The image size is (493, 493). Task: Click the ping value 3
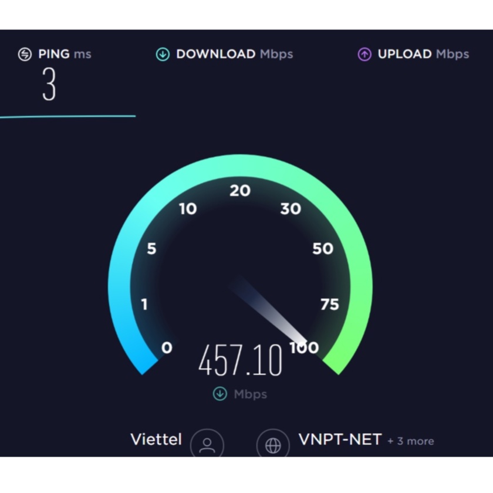[x=49, y=85]
